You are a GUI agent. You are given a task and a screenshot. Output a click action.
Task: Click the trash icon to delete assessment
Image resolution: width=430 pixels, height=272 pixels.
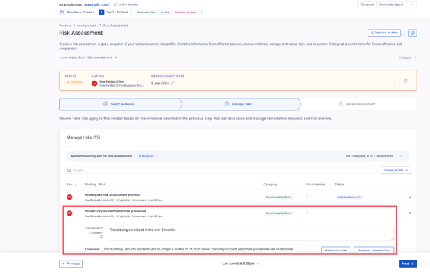pos(406,81)
